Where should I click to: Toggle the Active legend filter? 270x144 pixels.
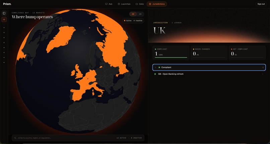[x=128, y=21]
